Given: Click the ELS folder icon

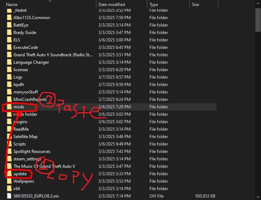Looking at the screenshot, I should click(x=9, y=40).
